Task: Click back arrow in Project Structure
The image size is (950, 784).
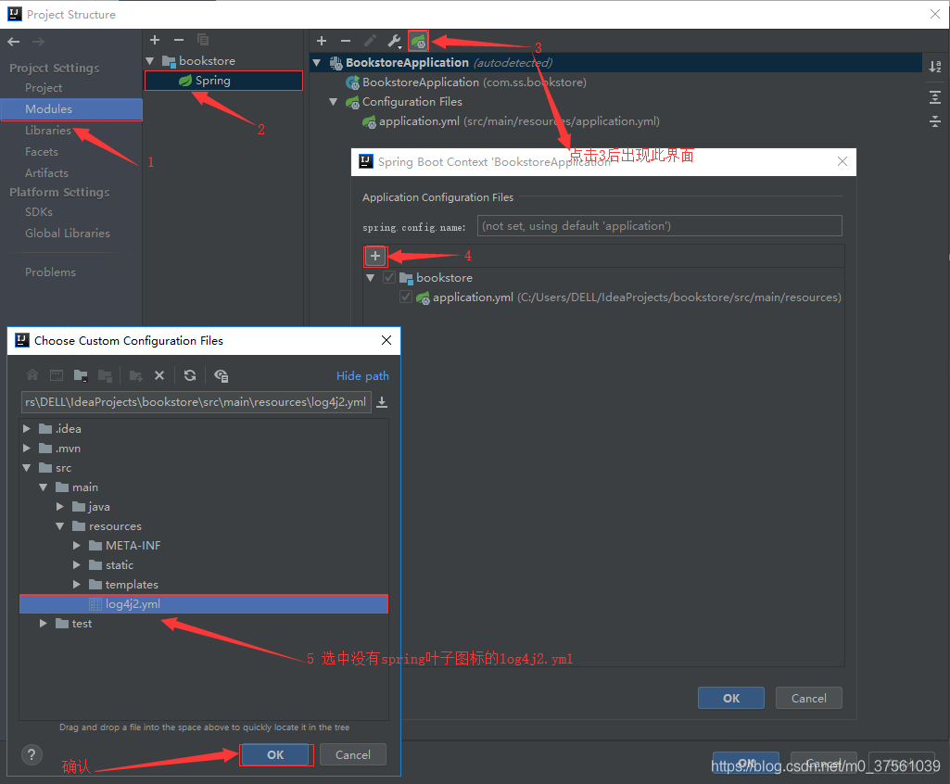Action: [13, 42]
